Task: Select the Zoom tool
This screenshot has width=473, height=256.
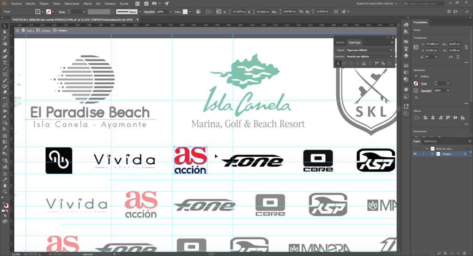Action: coord(5,192)
